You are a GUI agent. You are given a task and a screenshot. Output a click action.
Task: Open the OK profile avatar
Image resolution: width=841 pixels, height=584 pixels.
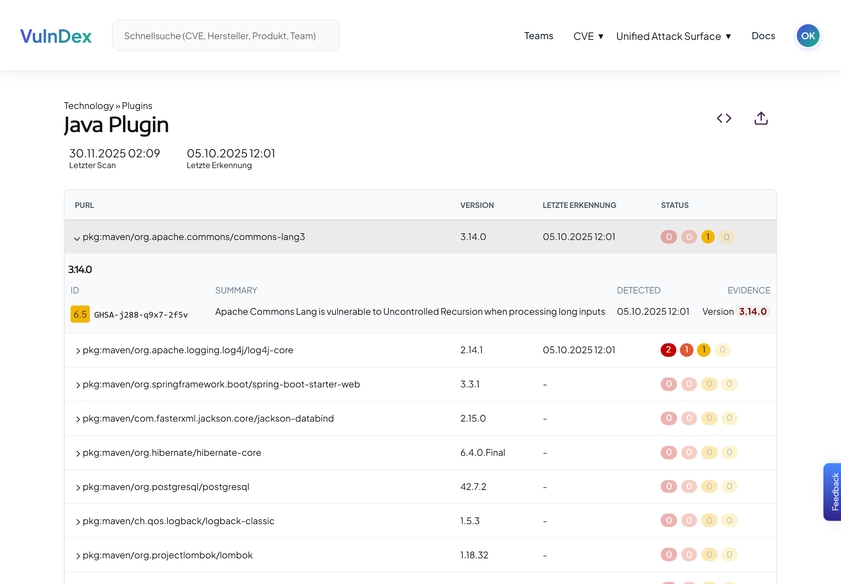808,35
